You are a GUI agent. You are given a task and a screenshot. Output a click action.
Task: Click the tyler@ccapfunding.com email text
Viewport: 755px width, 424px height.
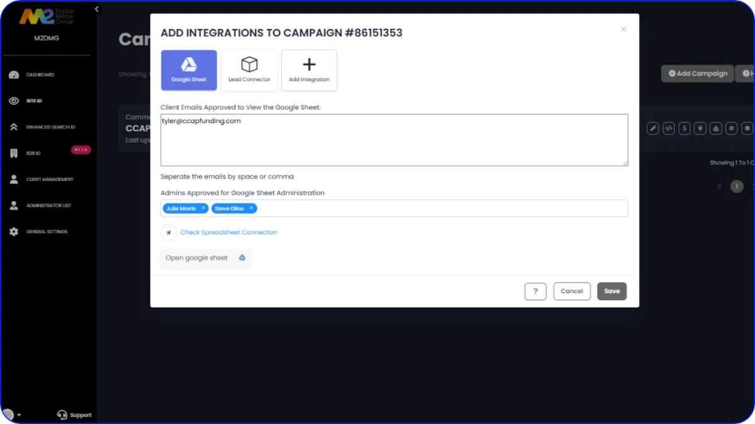pos(201,121)
